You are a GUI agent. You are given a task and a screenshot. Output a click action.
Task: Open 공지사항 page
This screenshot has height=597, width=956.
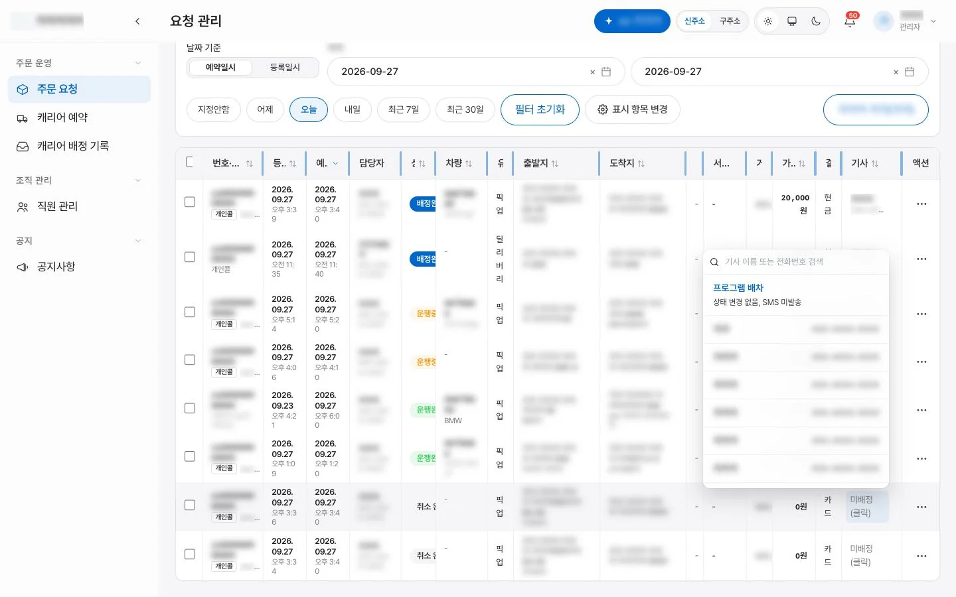[x=80, y=267]
